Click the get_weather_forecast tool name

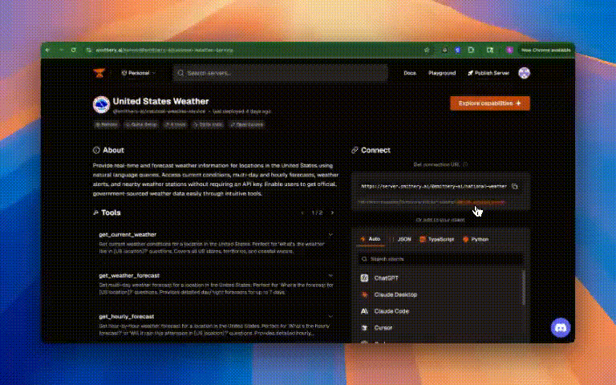129,275
